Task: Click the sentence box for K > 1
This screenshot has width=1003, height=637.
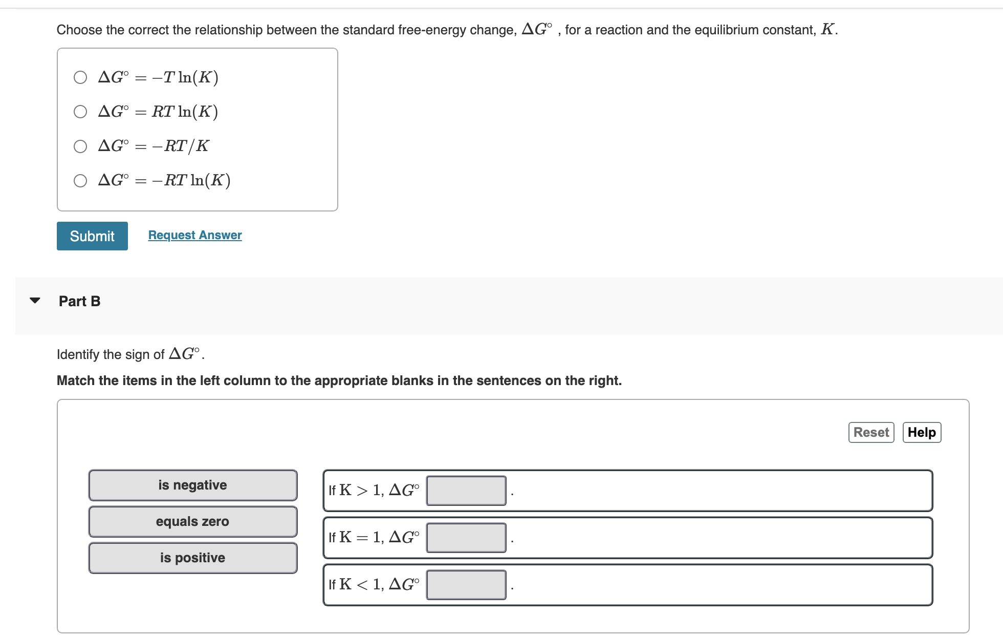Action: tap(716, 491)
